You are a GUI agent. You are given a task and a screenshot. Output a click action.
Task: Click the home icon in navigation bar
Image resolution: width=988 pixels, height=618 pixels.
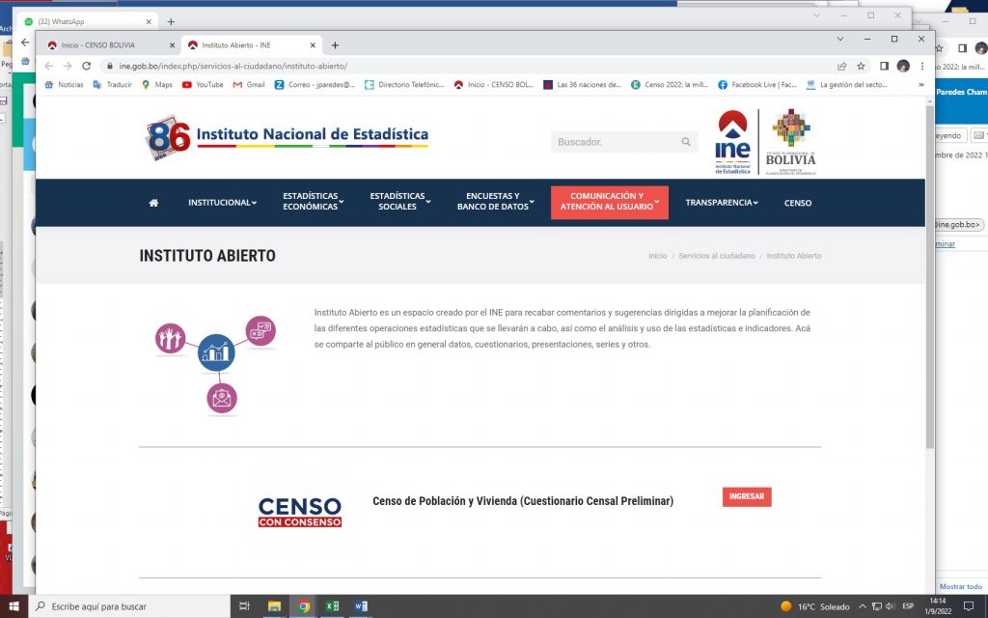[153, 203]
